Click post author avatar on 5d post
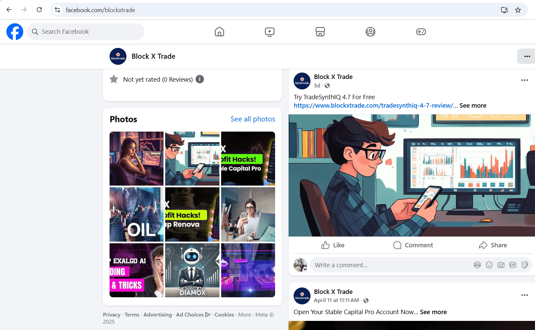535x330 pixels. pos(302,81)
